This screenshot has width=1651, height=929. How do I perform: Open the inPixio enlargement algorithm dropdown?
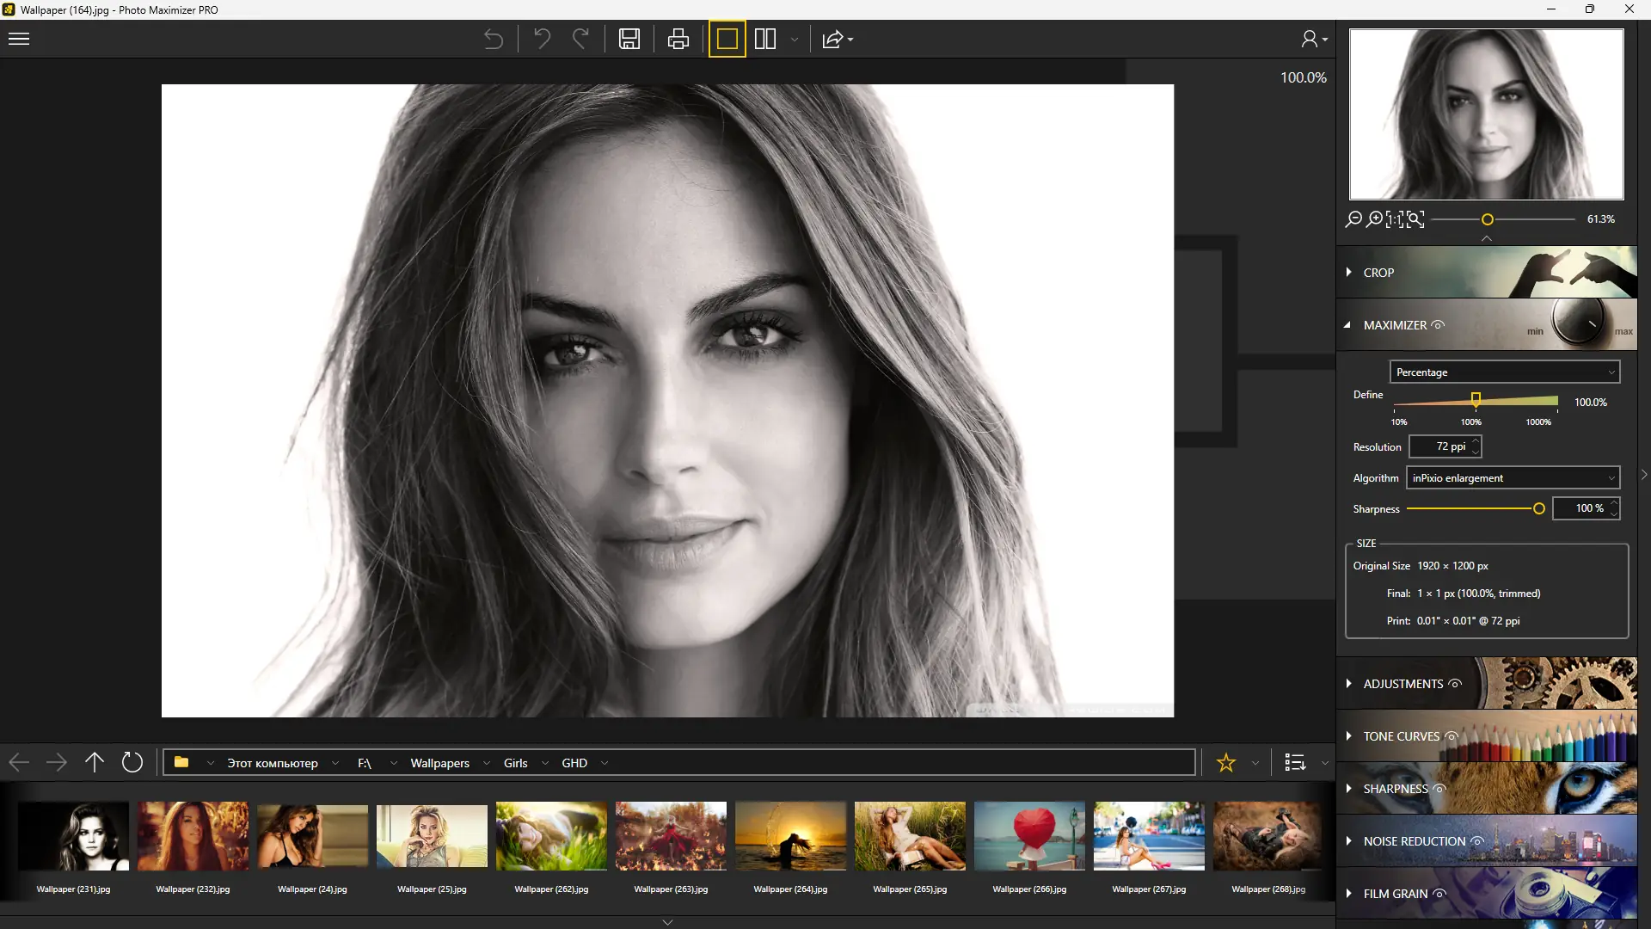tap(1513, 478)
